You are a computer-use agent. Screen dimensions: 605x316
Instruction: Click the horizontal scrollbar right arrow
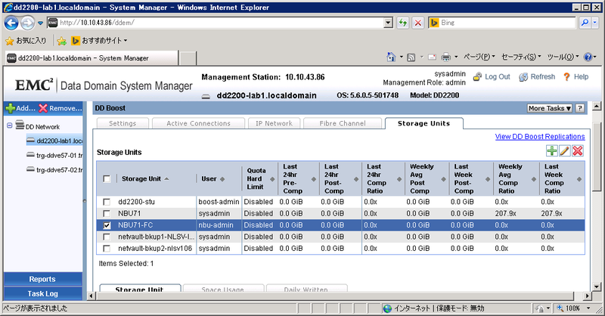coord(587,296)
